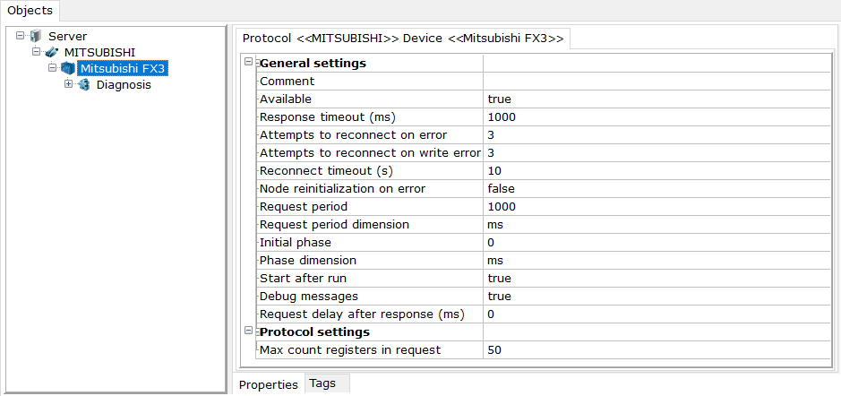Click the Diagnosis gears icon
The image size is (841, 396).
84,85
